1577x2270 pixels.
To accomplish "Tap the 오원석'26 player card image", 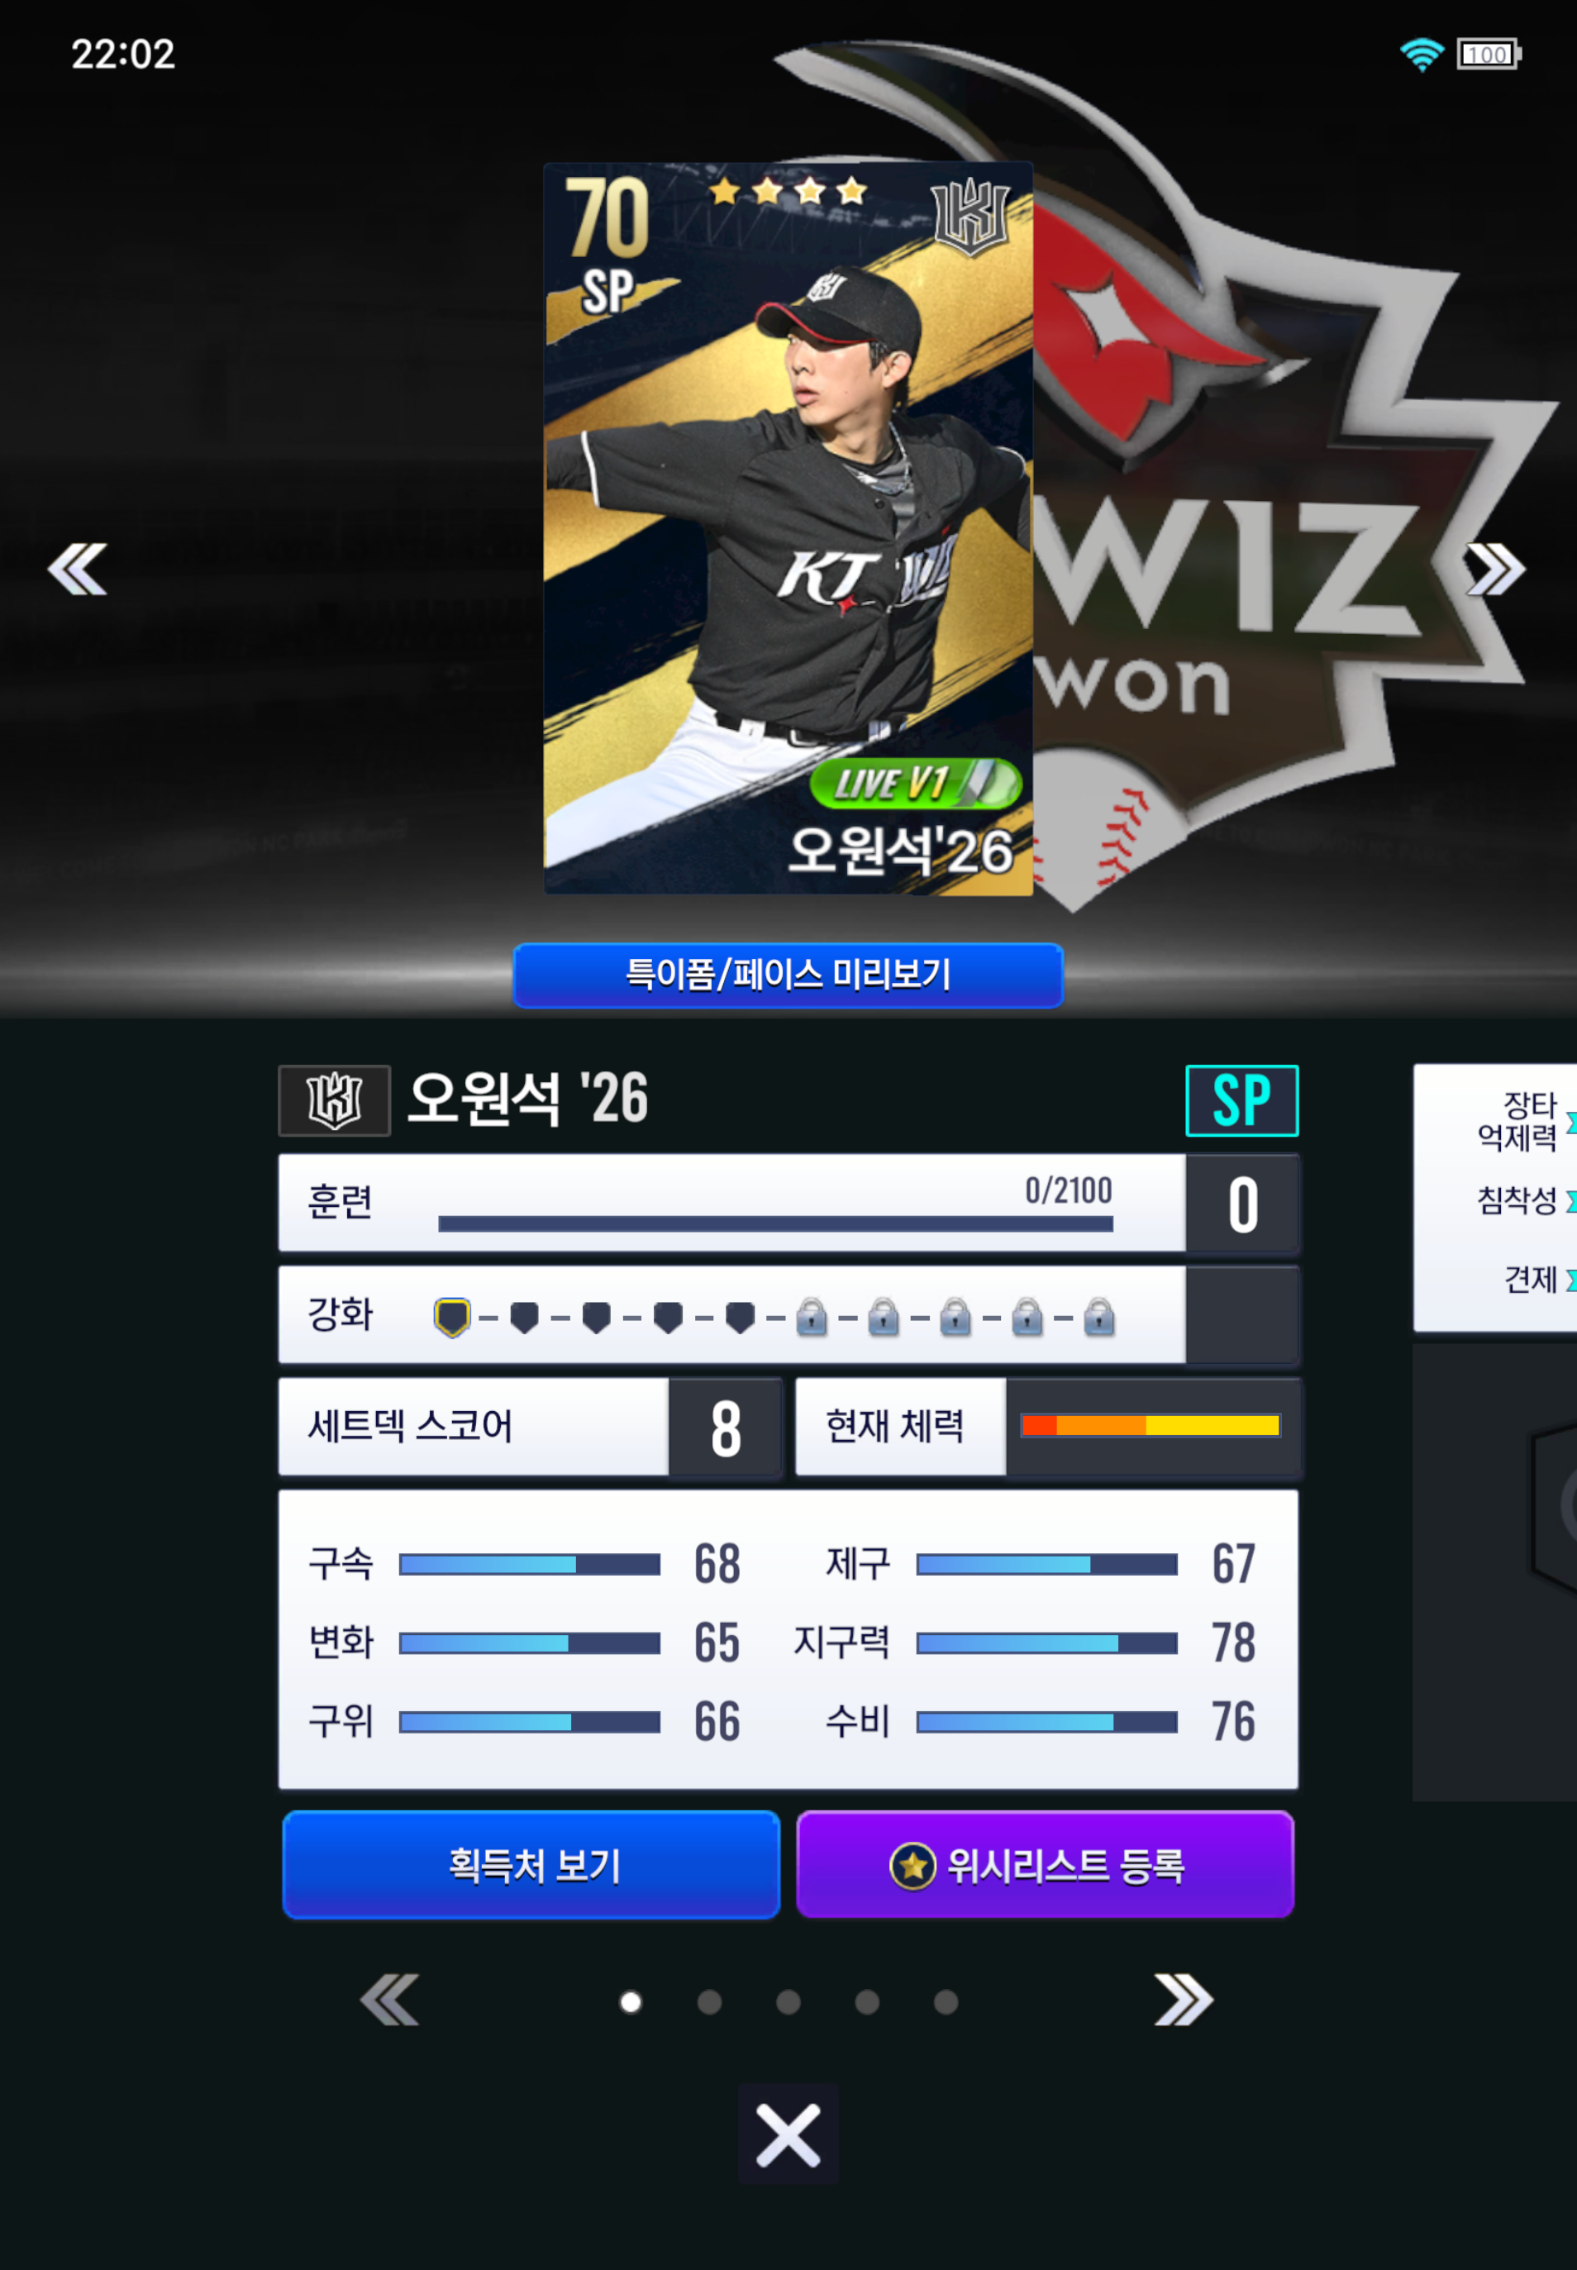I will pos(788,527).
